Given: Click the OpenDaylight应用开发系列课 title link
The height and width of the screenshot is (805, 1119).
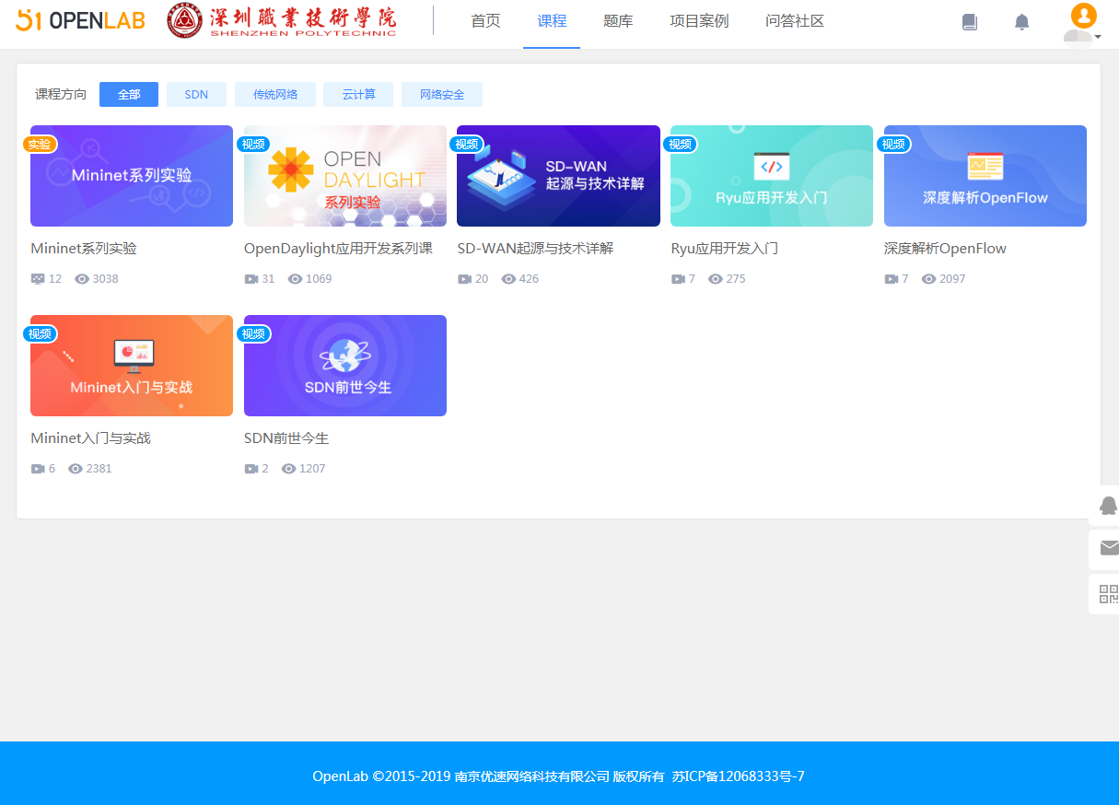Looking at the screenshot, I should tap(339, 249).
